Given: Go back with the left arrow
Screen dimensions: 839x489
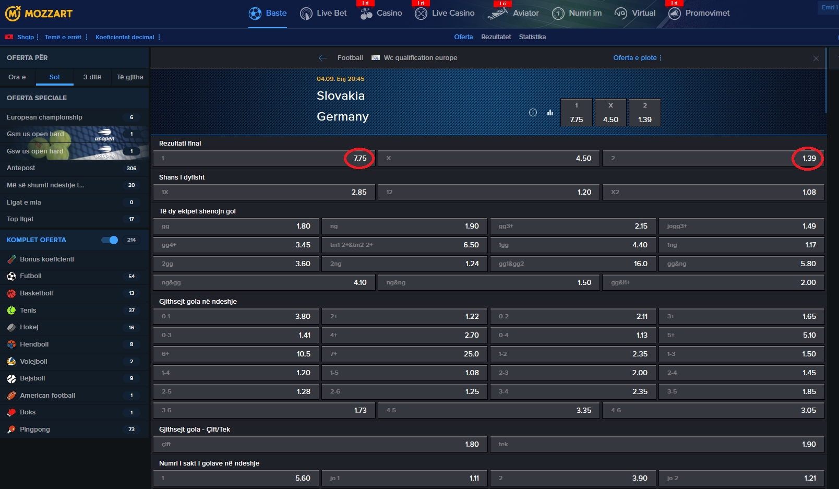Looking at the screenshot, I should coord(322,58).
